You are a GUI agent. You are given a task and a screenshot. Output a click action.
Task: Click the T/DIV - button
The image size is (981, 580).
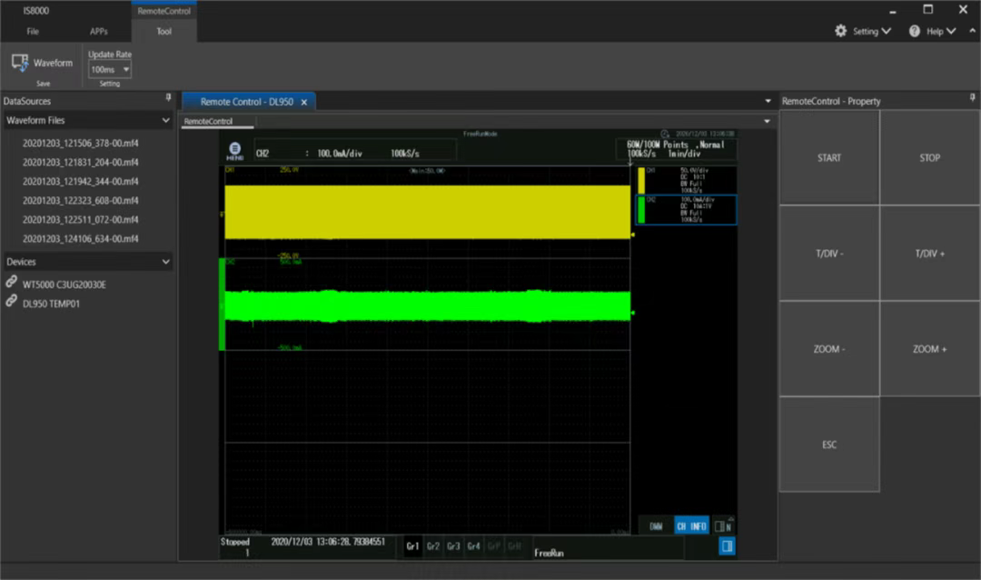click(829, 254)
